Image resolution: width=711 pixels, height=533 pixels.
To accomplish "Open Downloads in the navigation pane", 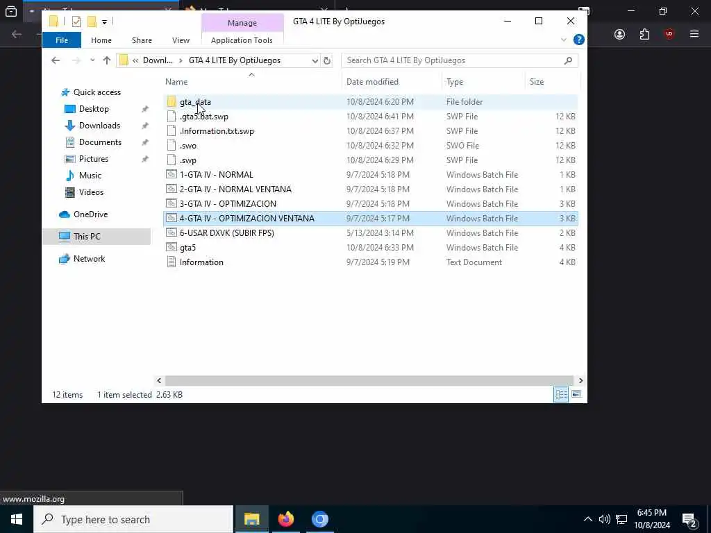I will pos(99,126).
